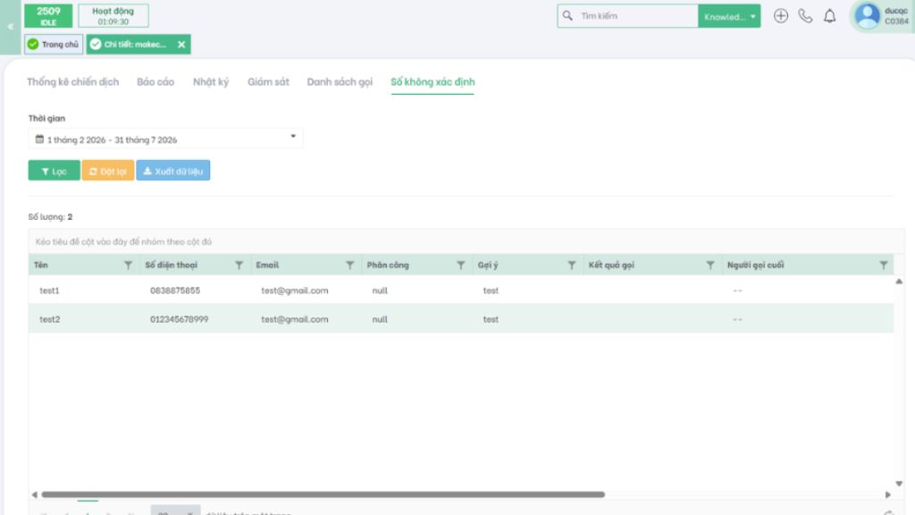
Task: Filter the Số điện thoại column
Action: pos(239,265)
